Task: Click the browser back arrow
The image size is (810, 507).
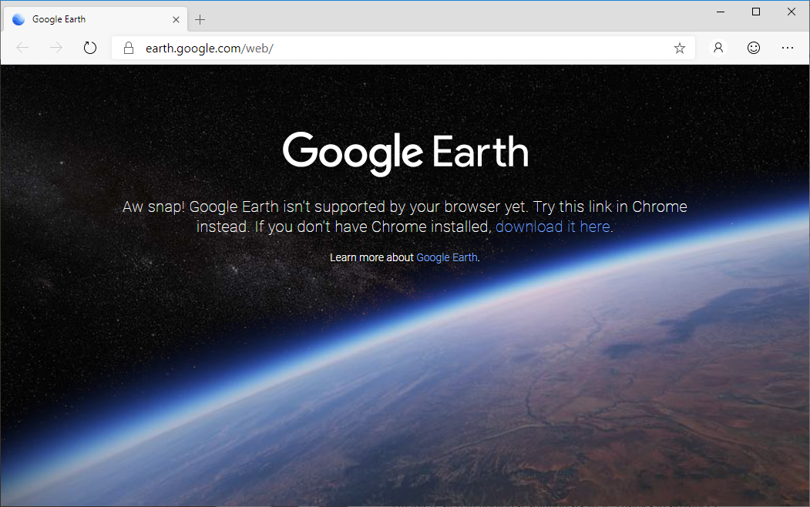Action: (22, 48)
